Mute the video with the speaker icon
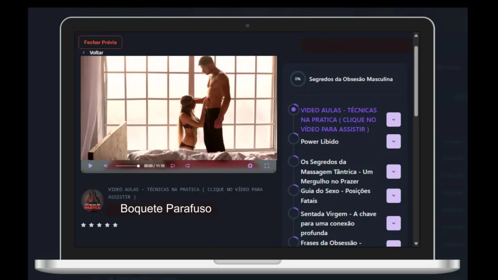Screen dimensions: 498x280 point(106,166)
